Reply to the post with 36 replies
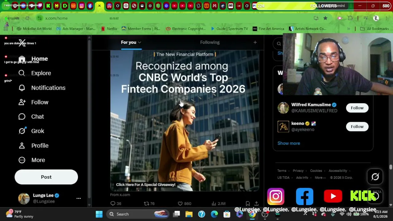 pos(116,204)
